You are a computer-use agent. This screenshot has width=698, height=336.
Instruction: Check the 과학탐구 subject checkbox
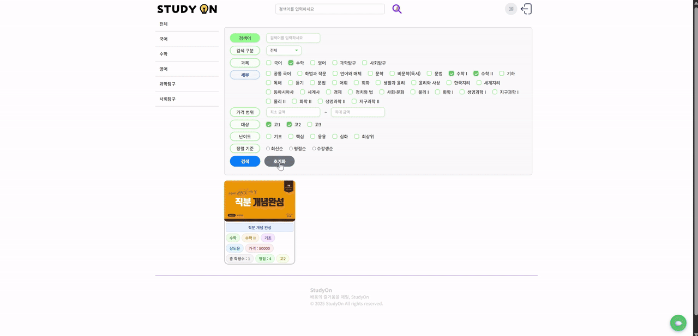pos(335,63)
